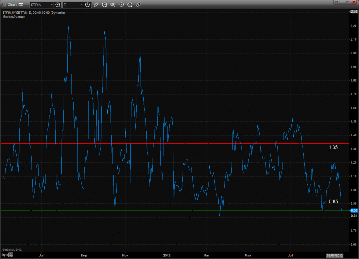Click the Chart window title
The height and width of the screenshot is (259, 359).
point(12,5)
